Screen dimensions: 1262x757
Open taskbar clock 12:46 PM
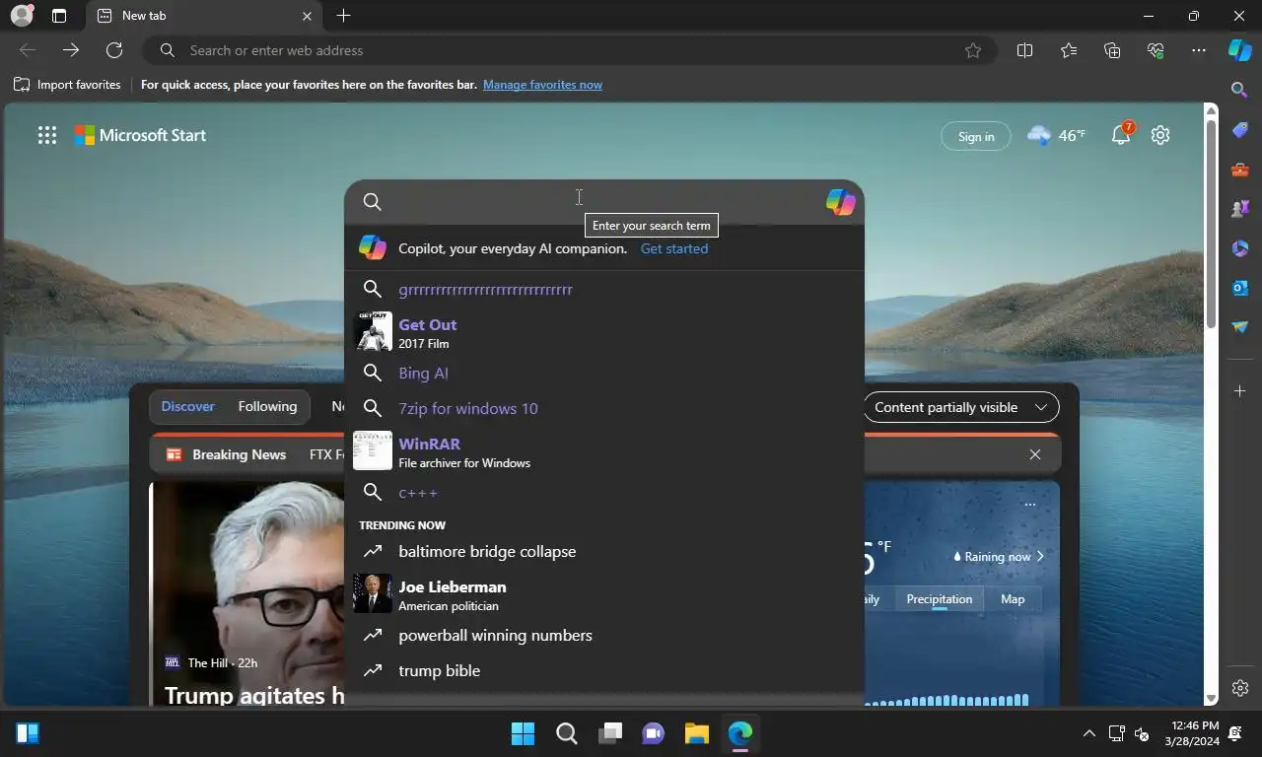pos(1192,733)
